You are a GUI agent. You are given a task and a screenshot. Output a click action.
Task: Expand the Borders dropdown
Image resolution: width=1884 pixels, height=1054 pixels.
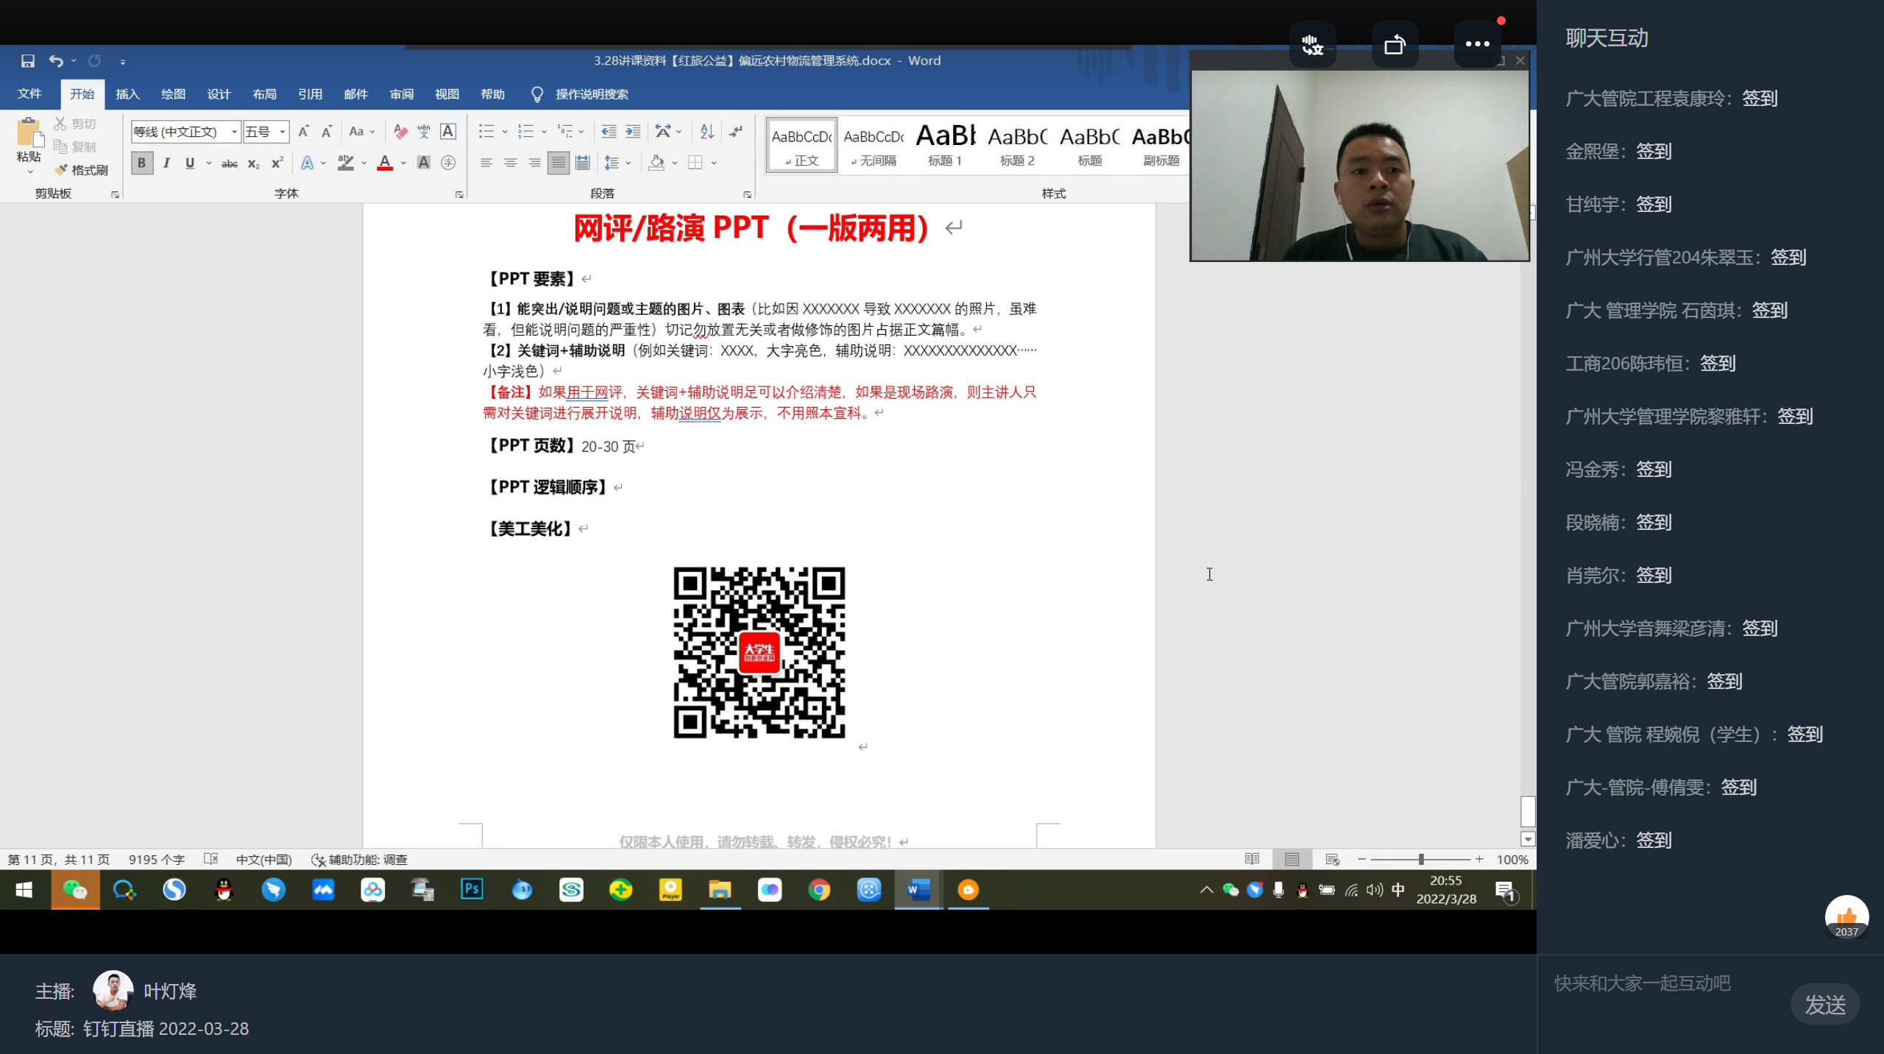[715, 163]
